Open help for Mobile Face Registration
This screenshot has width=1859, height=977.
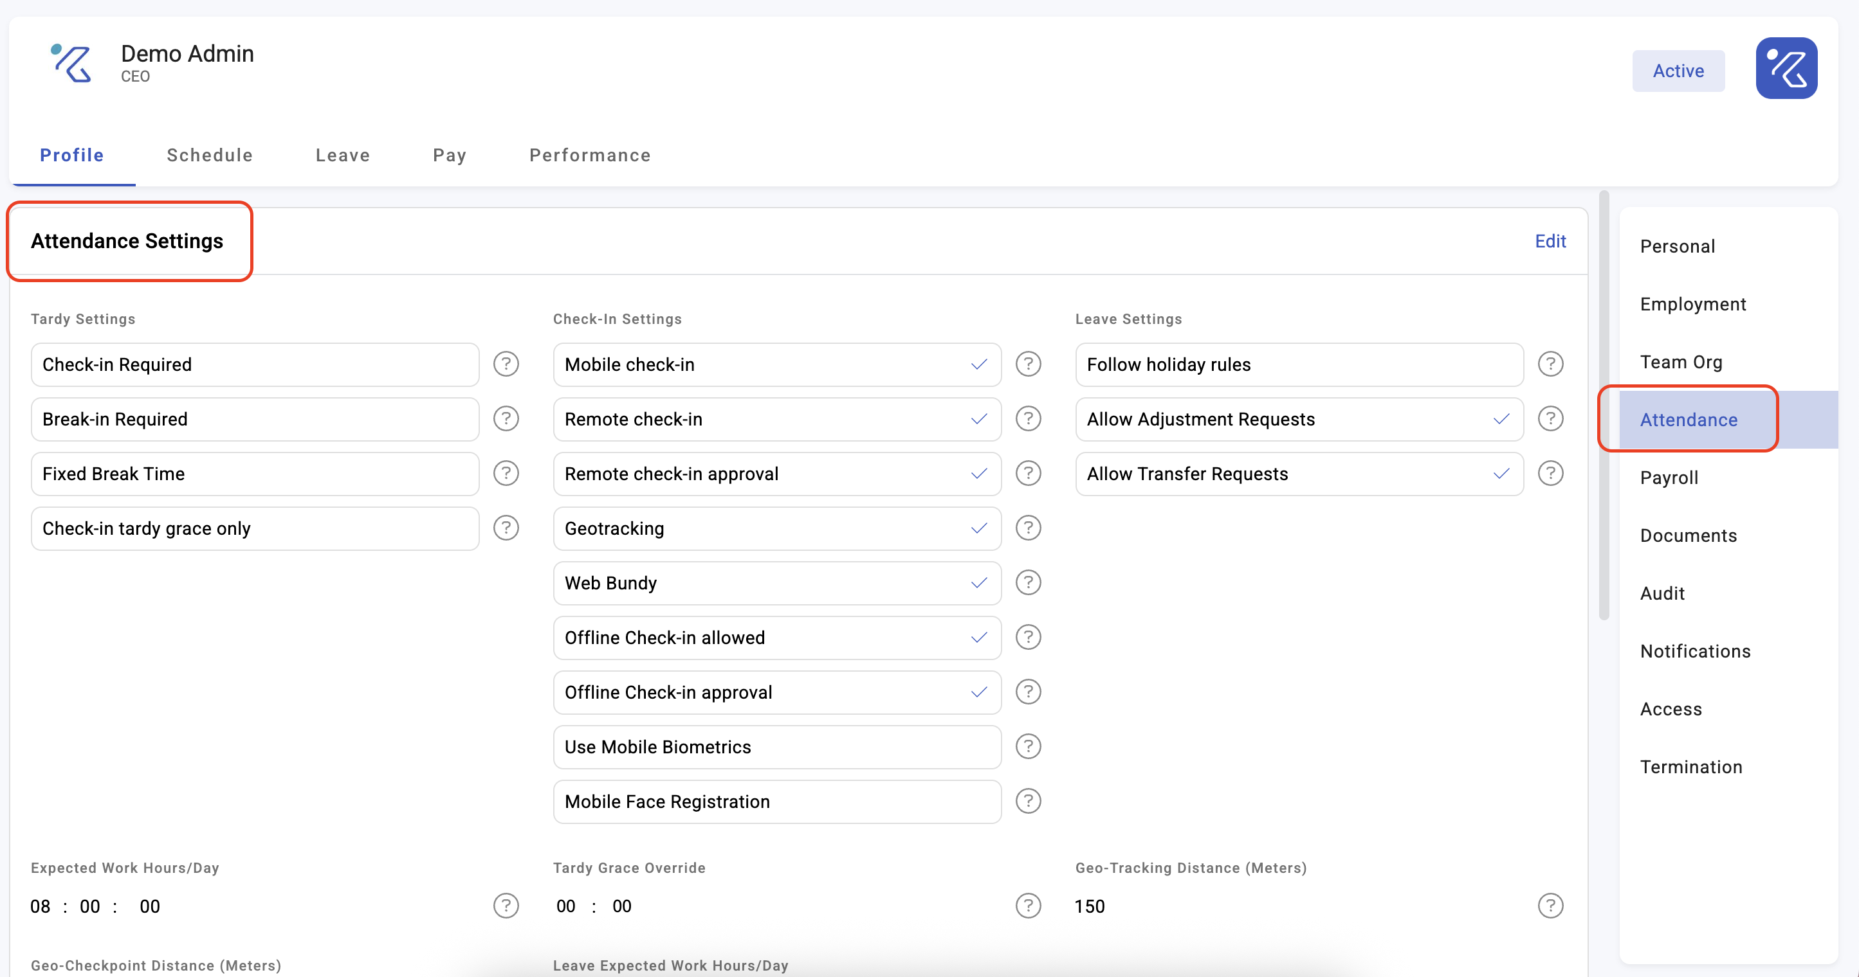[x=1029, y=801]
